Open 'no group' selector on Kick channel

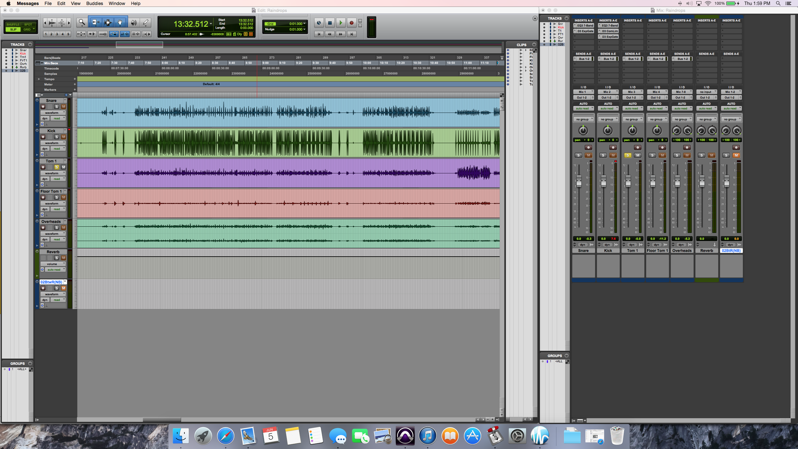pyautogui.click(x=608, y=119)
